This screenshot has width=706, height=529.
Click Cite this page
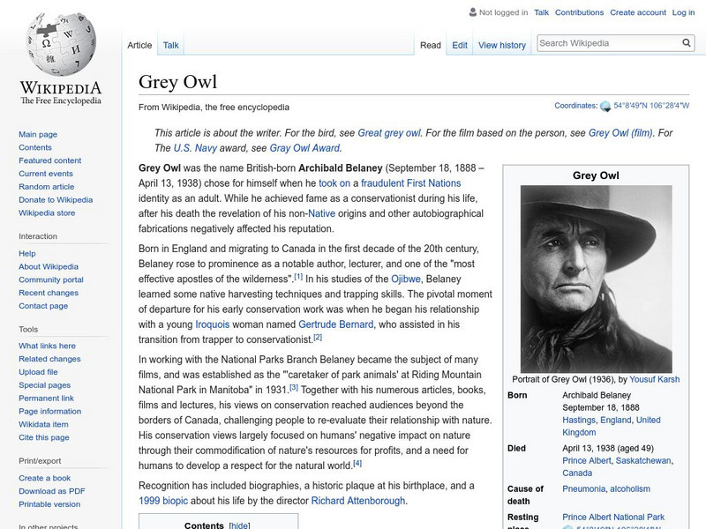pos(43,436)
